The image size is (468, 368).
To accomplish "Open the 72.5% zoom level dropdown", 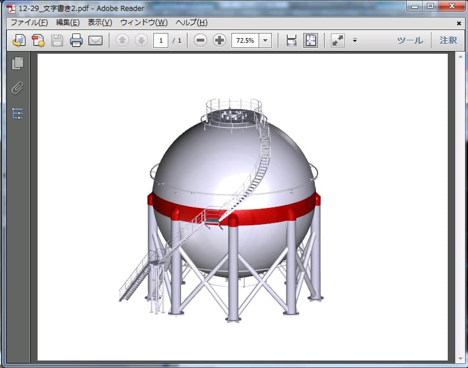I will tap(266, 40).
